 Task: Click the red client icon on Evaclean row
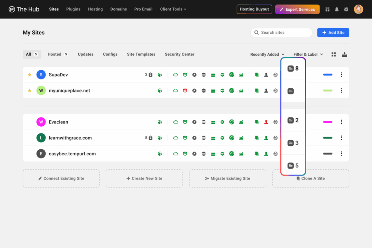[x=266, y=122]
